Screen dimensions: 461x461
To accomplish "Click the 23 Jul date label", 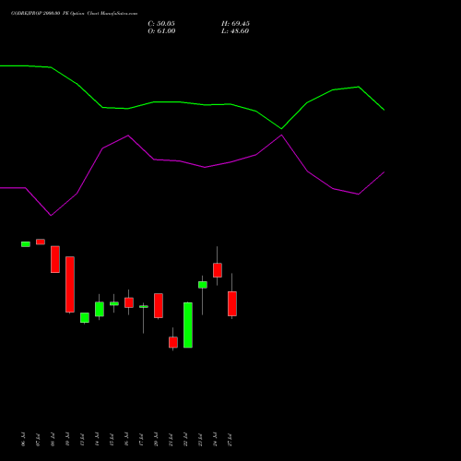I will point(200,439).
